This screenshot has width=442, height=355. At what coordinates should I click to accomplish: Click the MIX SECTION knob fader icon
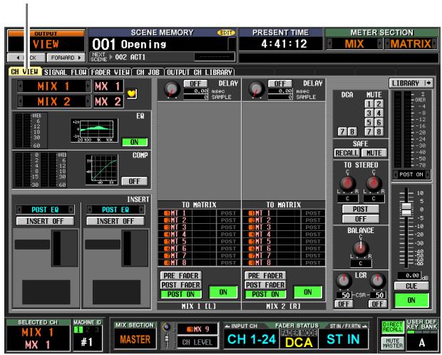[167, 335]
